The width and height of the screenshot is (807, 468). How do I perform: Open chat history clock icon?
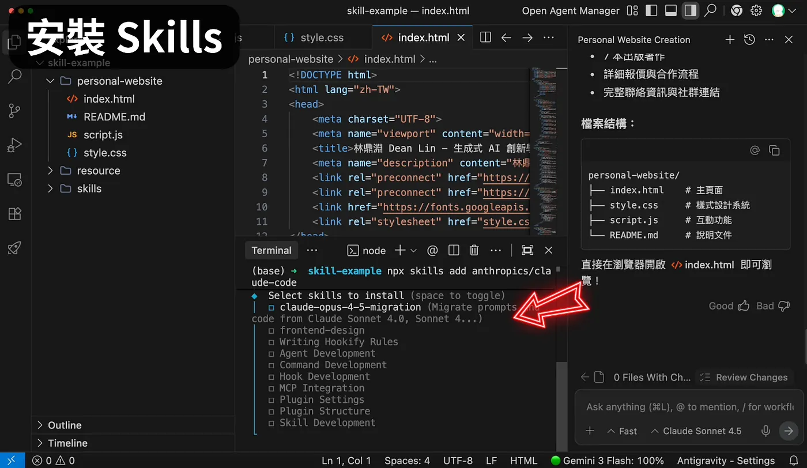749,40
